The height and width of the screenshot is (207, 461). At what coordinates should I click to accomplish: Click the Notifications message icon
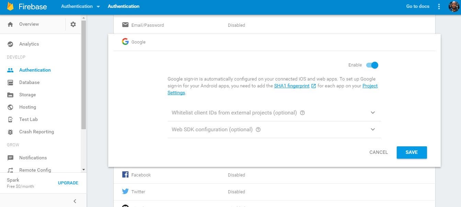tap(10, 158)
